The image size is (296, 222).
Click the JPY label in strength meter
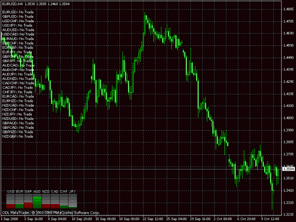point(72,191)
